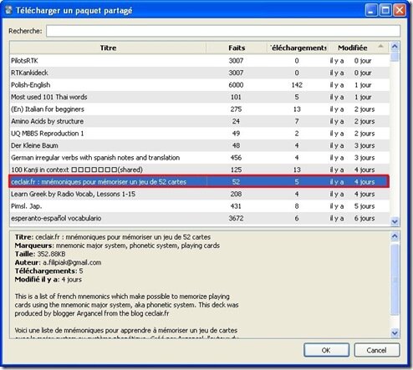Click the Téléchargements: 5 detail line

click(49, 271)
